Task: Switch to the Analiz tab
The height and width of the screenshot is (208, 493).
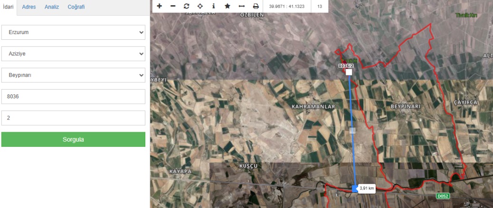Action: (x=52, y=7)
